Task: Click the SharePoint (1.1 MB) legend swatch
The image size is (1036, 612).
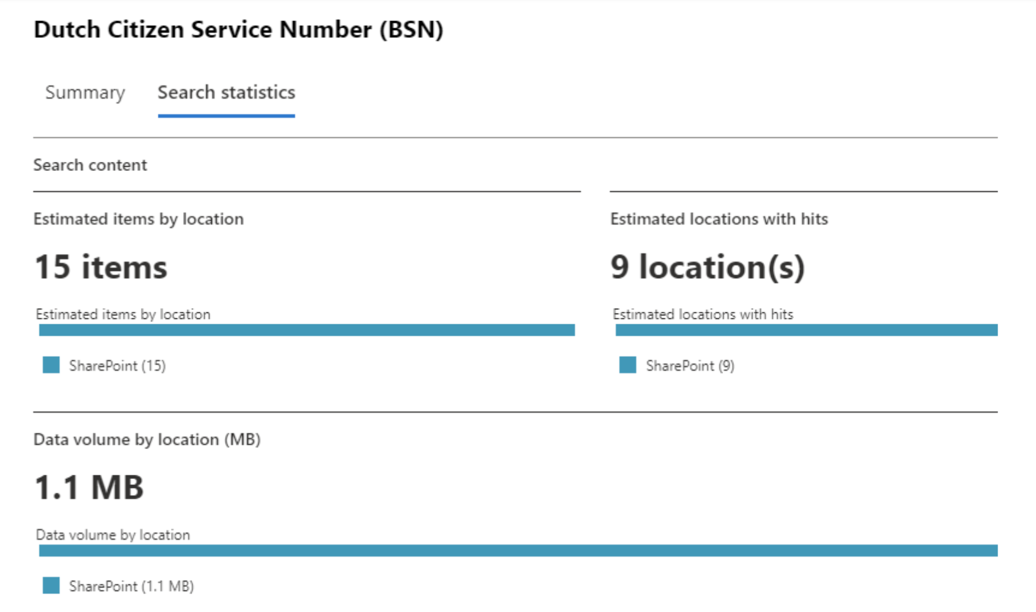Action: coord(51,586)
